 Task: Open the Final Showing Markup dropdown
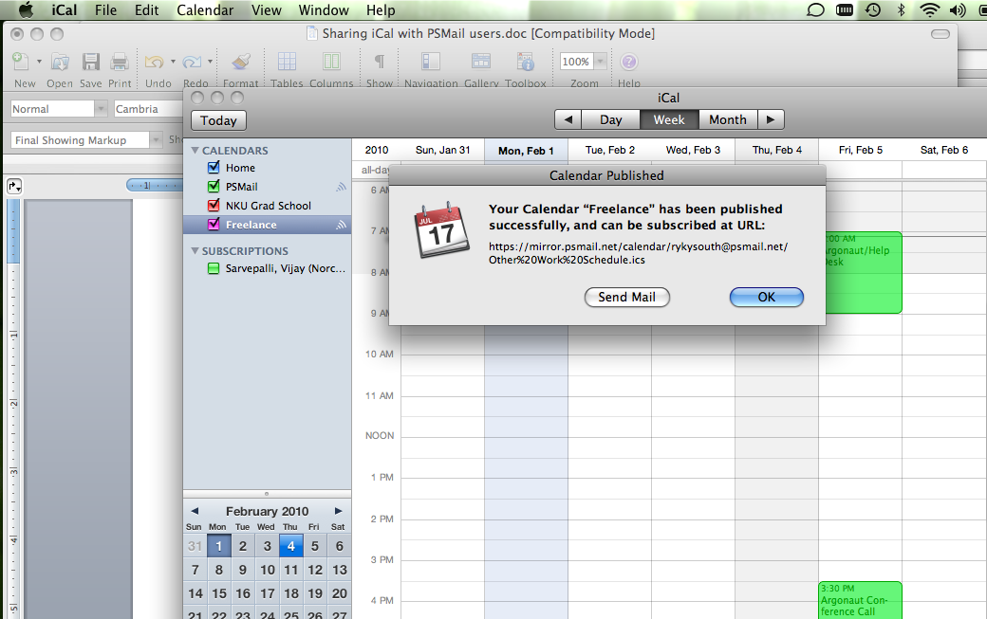[156, 139]
